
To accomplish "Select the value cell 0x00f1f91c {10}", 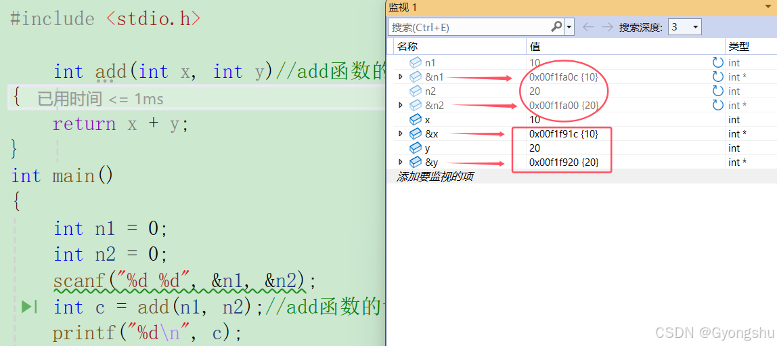I will click(x=563, y=134).
